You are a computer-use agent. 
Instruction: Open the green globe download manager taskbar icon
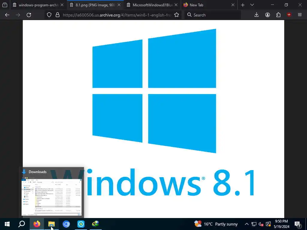(96, 224)
